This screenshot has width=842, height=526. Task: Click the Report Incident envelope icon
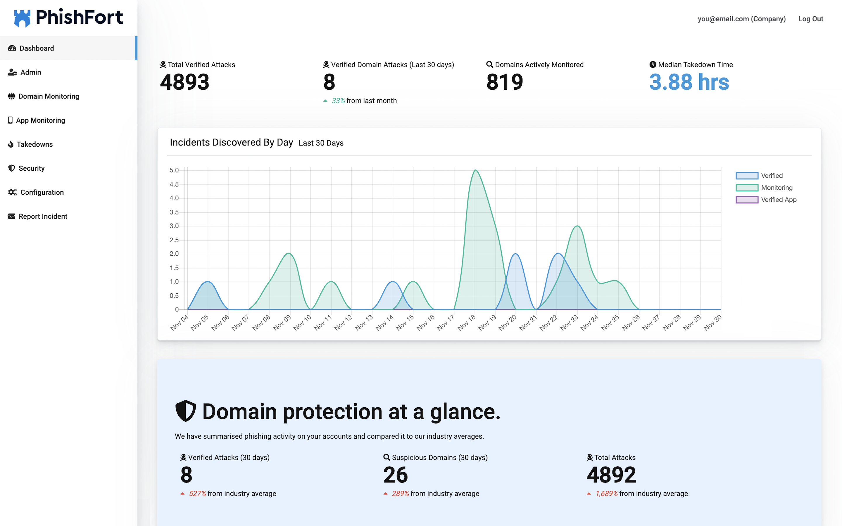[12, 216]
